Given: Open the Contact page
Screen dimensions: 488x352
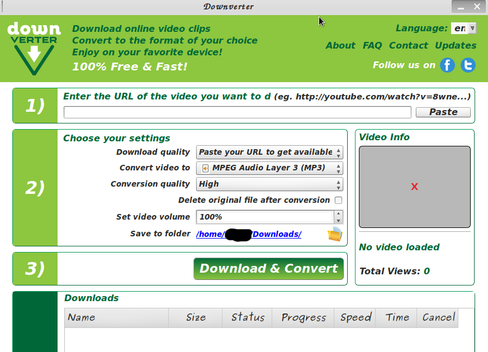Looking at the screenshot, I should point(408,45).
